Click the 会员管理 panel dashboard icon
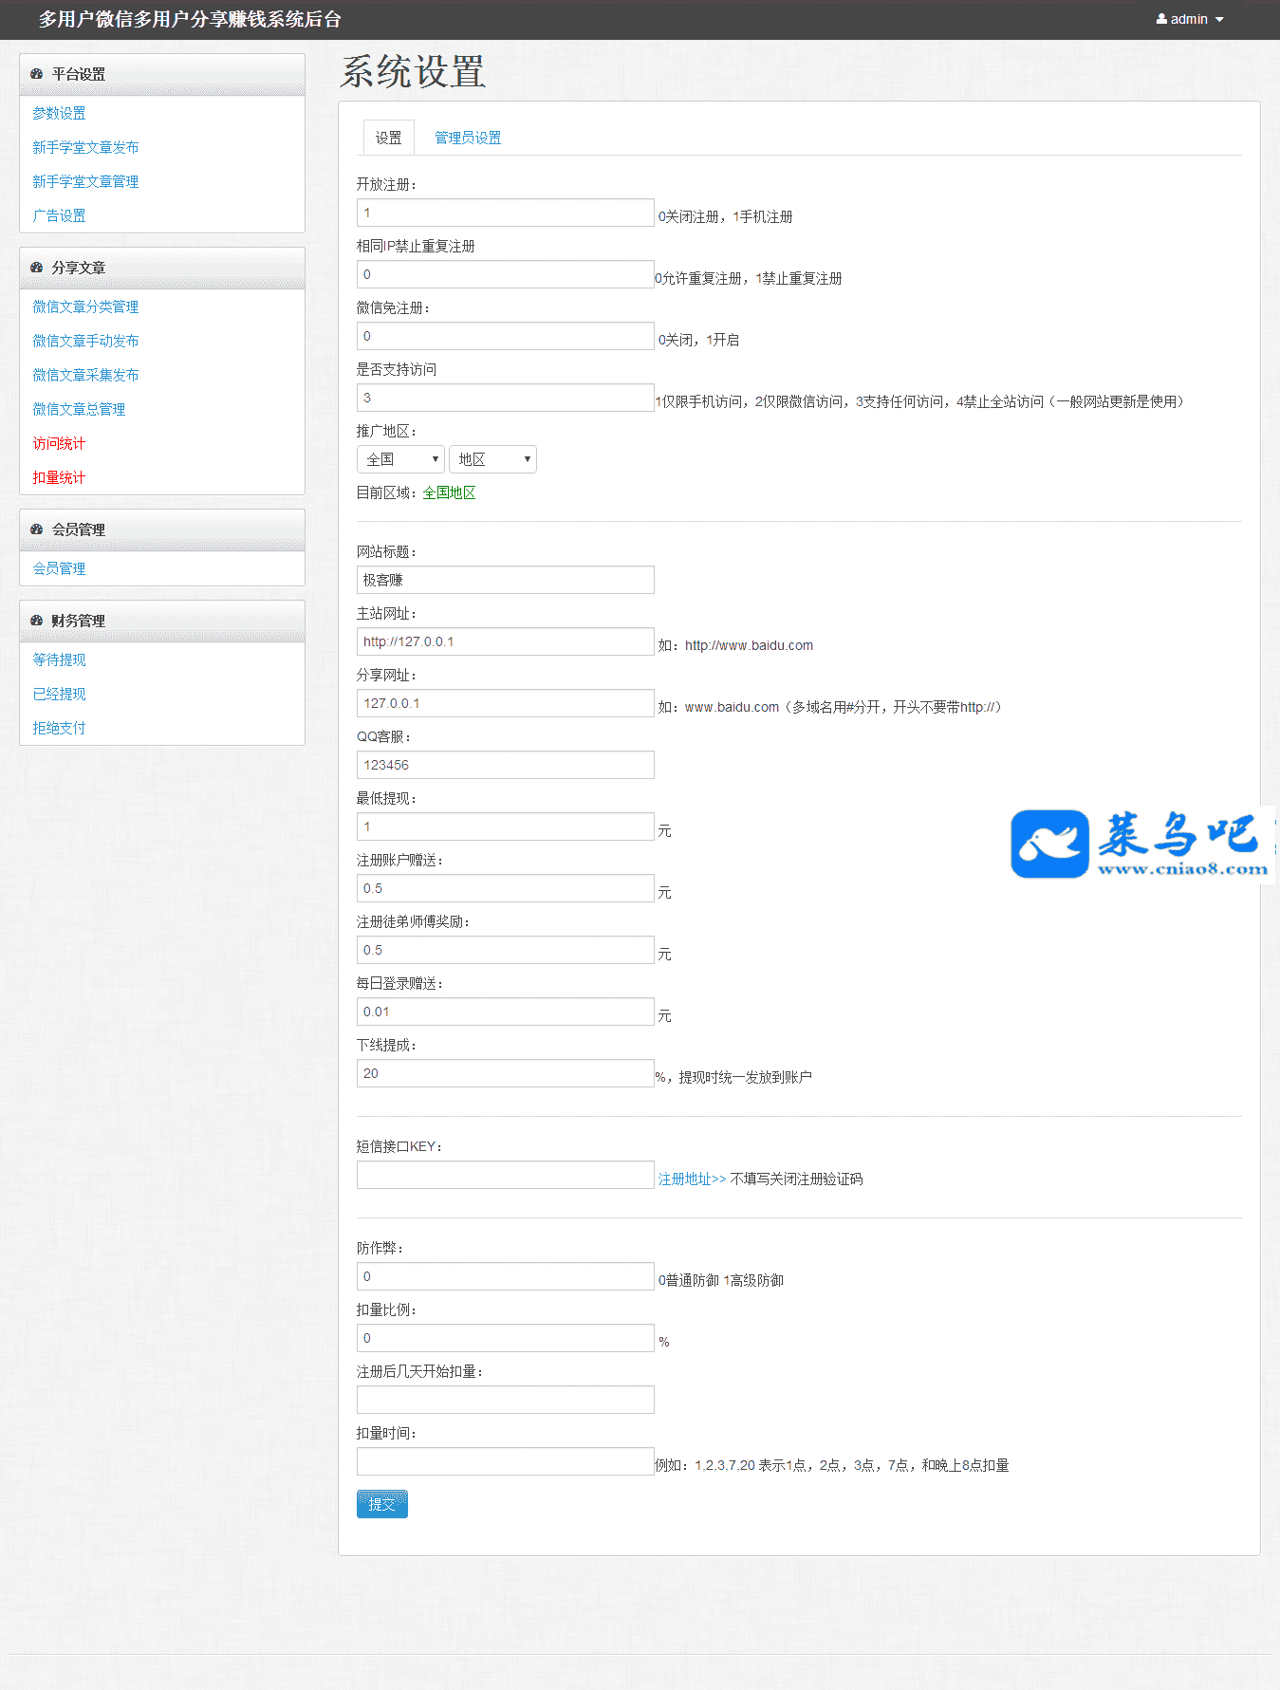 [x=36, y=529]
